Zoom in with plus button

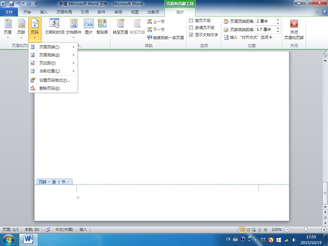[324, 230]
